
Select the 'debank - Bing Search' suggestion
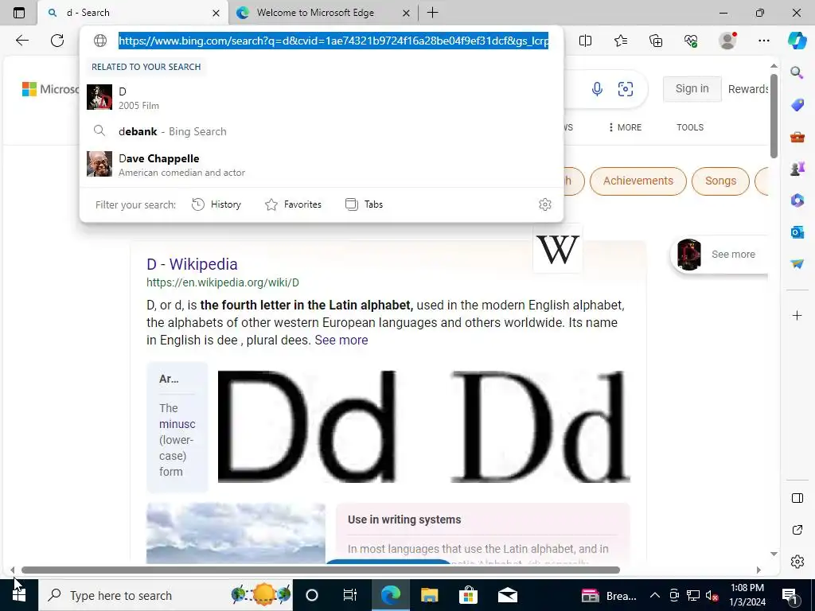(x=322, y=131)
